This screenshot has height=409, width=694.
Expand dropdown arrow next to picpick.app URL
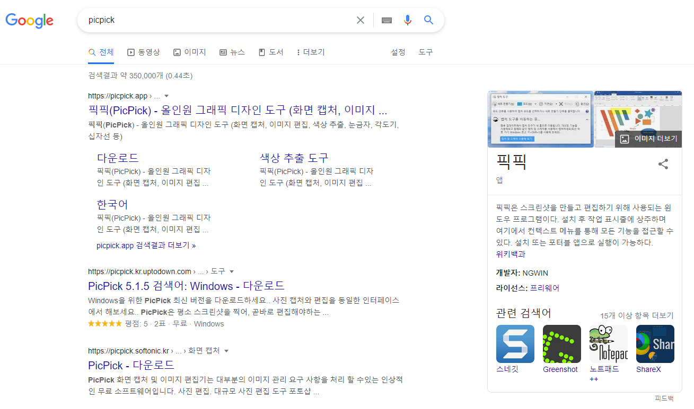(166, 96)
